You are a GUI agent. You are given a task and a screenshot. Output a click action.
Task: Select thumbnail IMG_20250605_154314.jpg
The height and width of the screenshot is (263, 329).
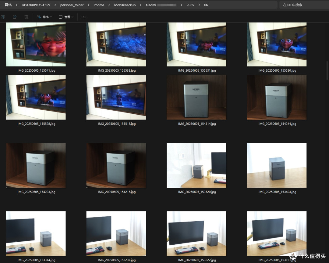click(196, 98)
